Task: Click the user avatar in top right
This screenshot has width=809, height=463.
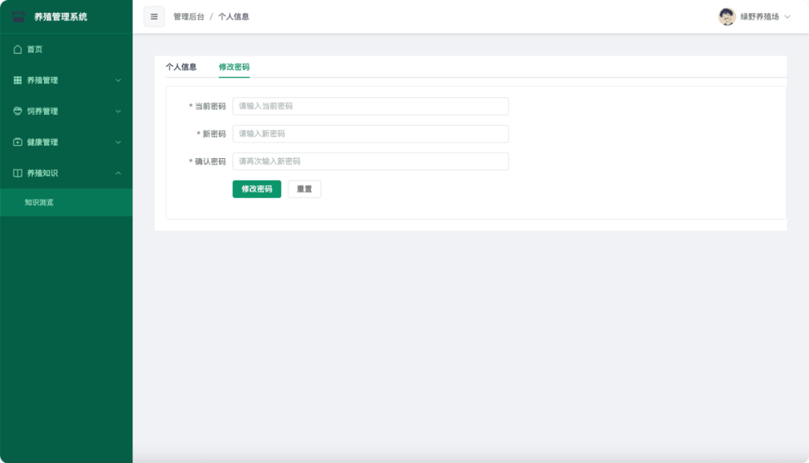Action: click(x=727, y=16)
